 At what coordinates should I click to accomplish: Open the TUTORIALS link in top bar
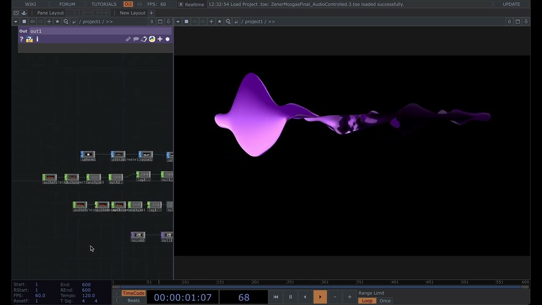coord(104,4)
